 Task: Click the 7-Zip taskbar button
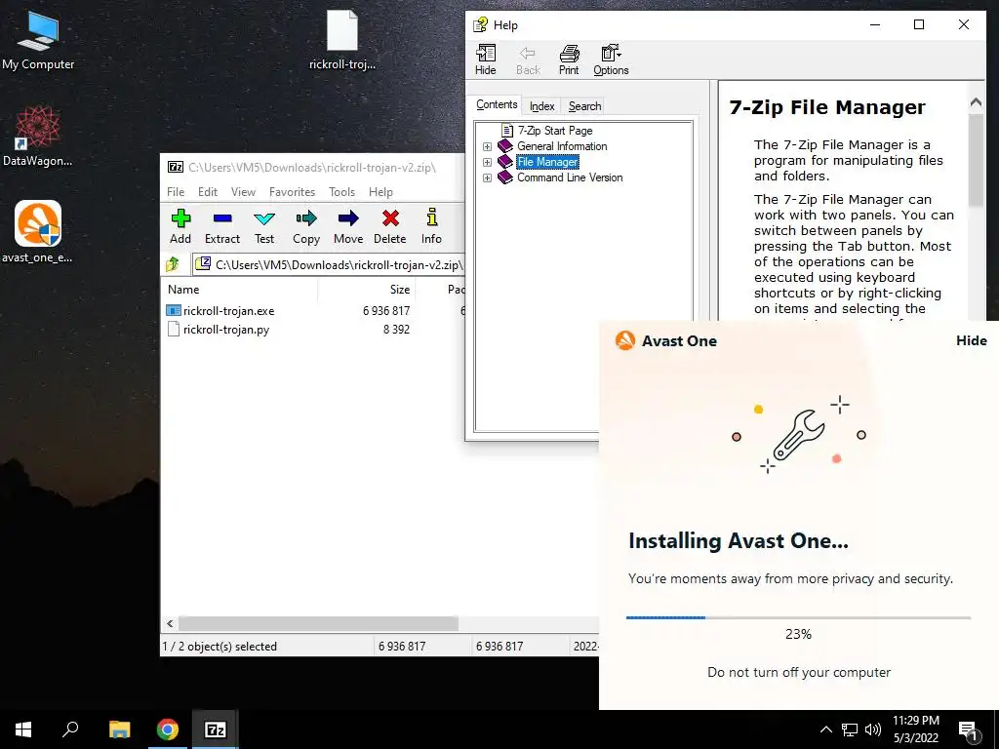(x=216, y=729)
